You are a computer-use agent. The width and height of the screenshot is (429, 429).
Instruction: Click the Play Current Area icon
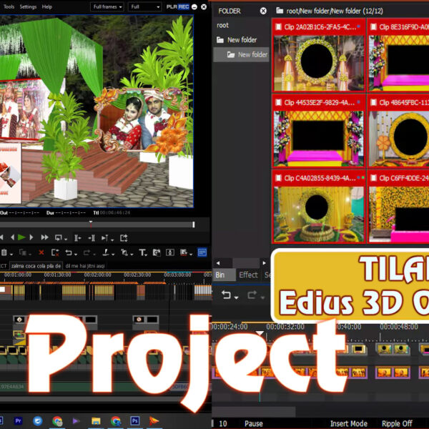[x=105, y=238]
